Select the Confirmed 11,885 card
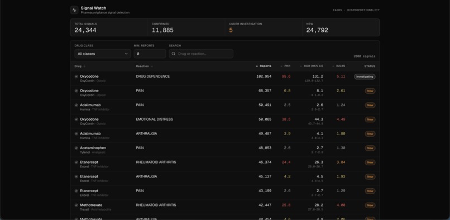450x220 pixels. 186,27
